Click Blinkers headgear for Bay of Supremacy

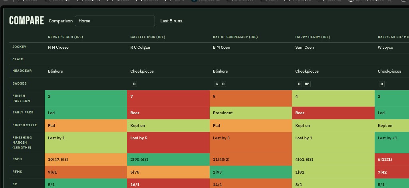click(x=220, y=71)
